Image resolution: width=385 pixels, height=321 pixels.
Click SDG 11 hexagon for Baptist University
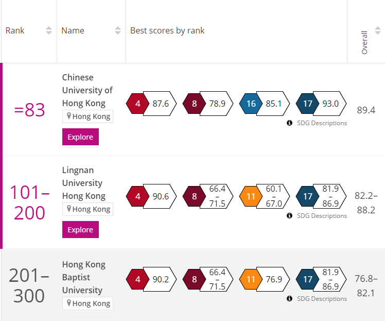(251, 279)
